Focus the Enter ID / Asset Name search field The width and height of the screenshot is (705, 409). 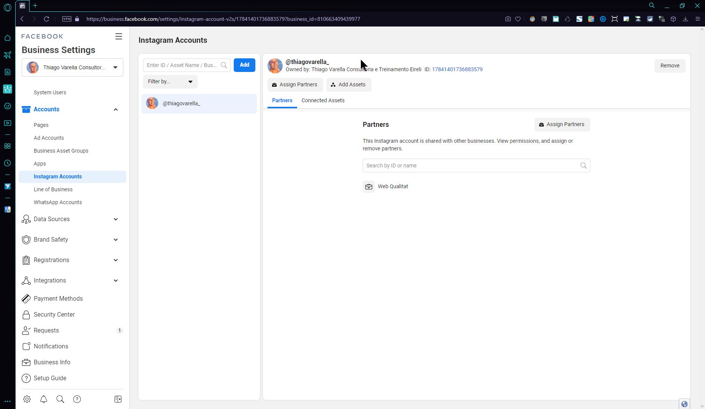tap(187, 65)
